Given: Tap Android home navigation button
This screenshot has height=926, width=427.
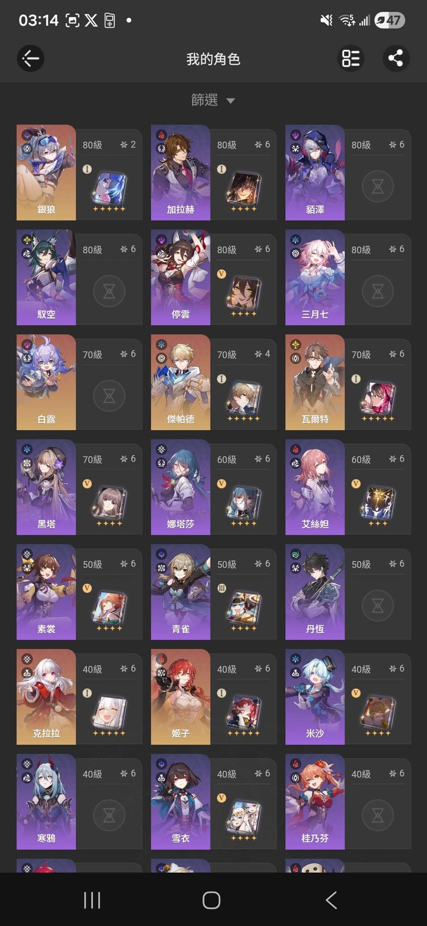Looking at the screenshot, I should pyautogui.click(x=211, y=900).
